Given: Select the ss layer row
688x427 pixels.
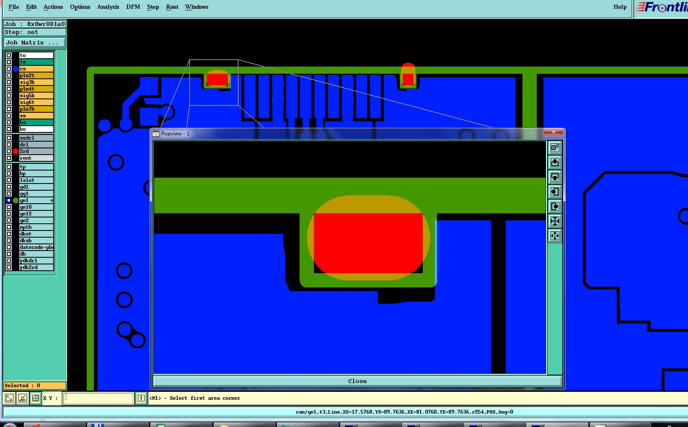Looking at the screenshot, I should click(x=36, y=116).
